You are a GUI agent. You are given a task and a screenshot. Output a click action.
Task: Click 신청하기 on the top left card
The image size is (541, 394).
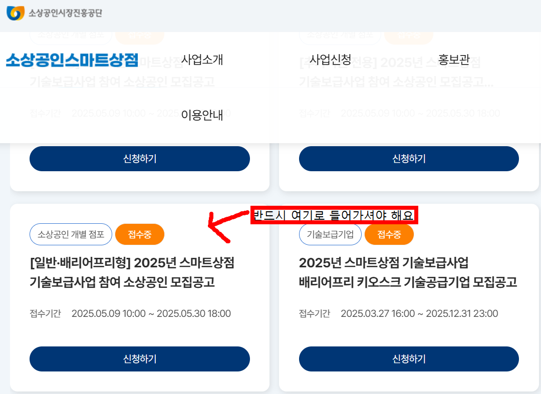(x=139, y=159)
